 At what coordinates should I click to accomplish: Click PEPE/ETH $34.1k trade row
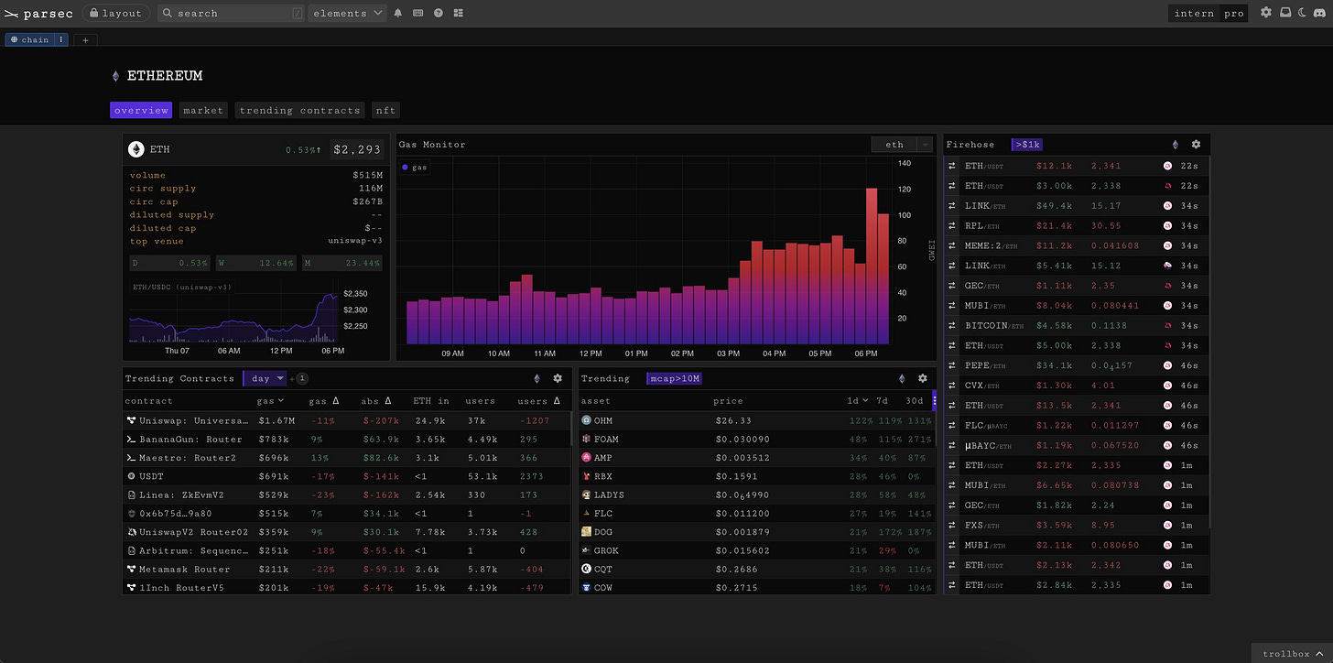(x=1076, y=365)
